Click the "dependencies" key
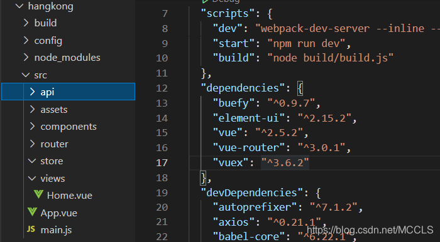 coord(243,88)
